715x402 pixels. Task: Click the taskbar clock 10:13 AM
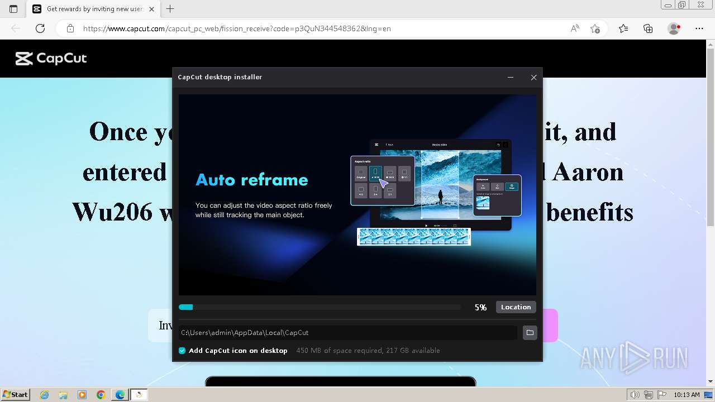687,395
